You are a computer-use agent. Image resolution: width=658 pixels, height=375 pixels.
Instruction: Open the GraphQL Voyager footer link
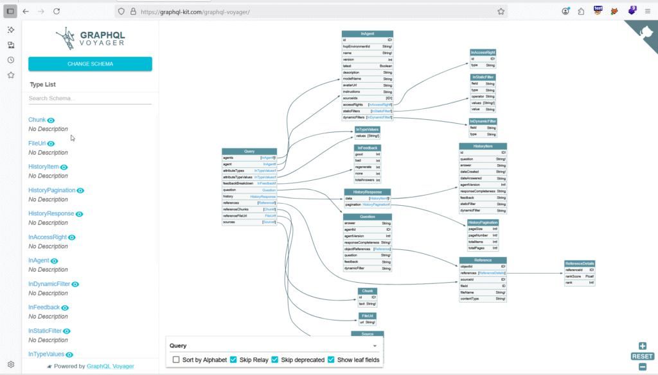tap(111, 366)
